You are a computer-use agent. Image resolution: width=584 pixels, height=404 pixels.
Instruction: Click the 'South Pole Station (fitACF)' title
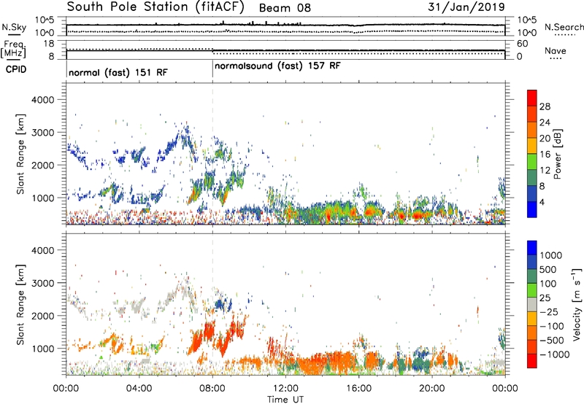click(x=155, y=7)
